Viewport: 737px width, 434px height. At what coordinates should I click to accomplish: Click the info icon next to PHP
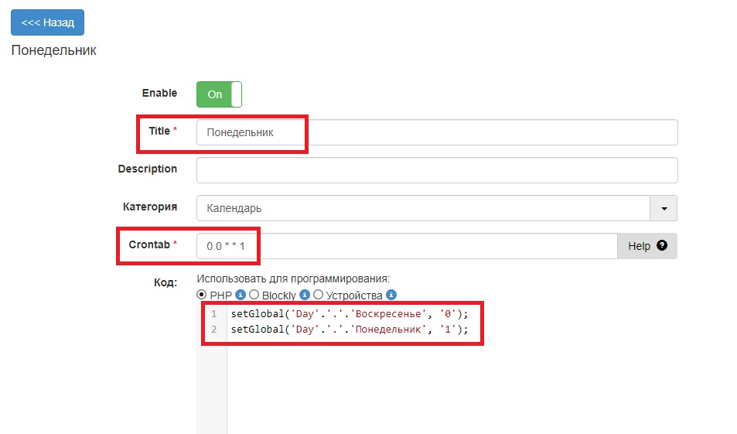tap(241, 295)
